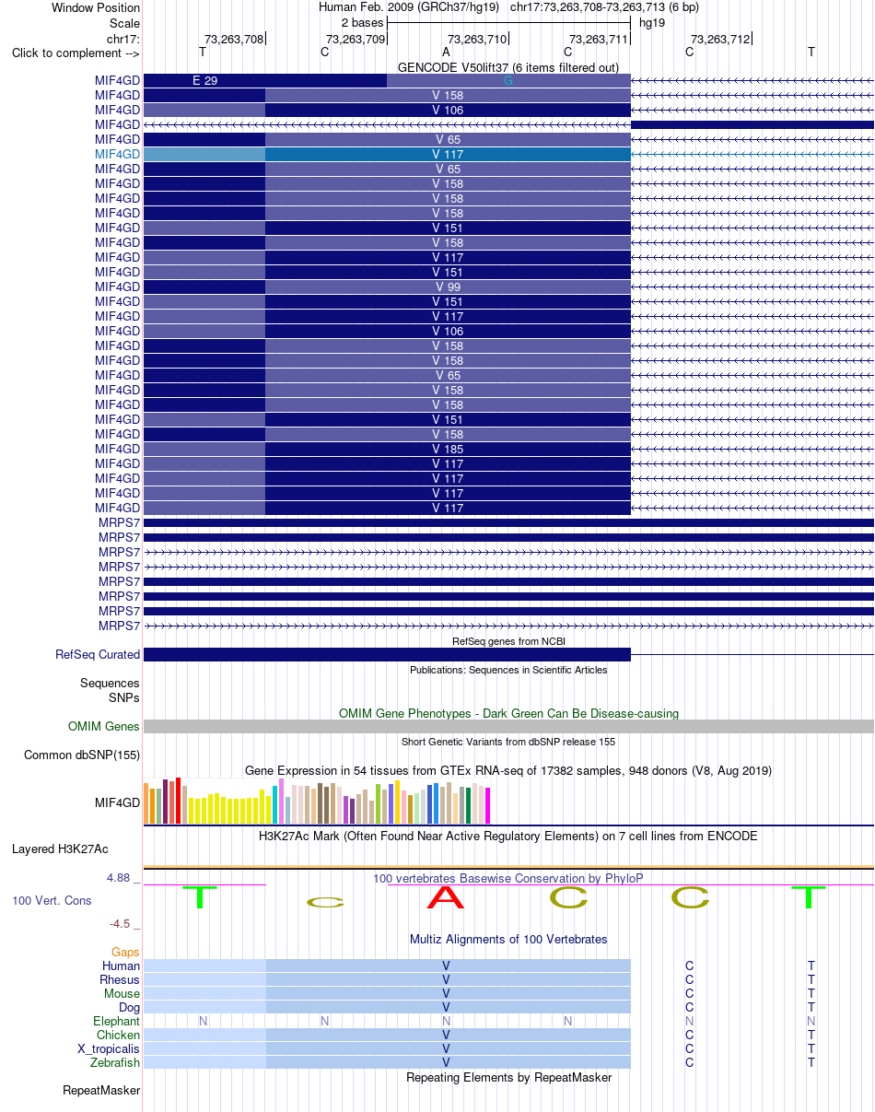Click the Human species label

click(121, 966)
